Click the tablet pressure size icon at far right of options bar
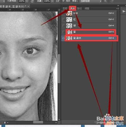The image size is (126, 127). (112, 1)
